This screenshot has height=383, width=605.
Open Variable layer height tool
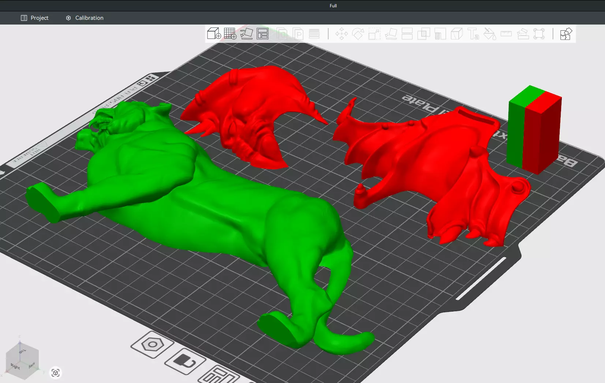pos(314,34)
